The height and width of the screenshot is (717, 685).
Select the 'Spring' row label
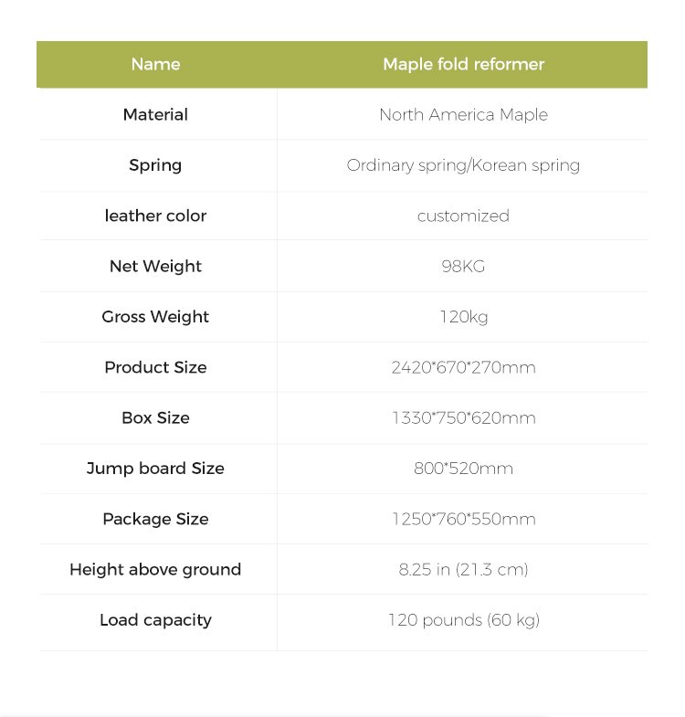155,165
